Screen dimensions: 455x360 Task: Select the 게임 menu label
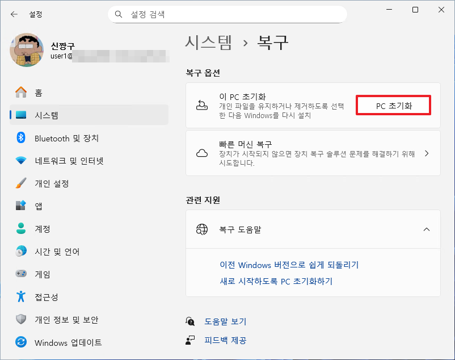pyautogui.click(x=43, y=274)
